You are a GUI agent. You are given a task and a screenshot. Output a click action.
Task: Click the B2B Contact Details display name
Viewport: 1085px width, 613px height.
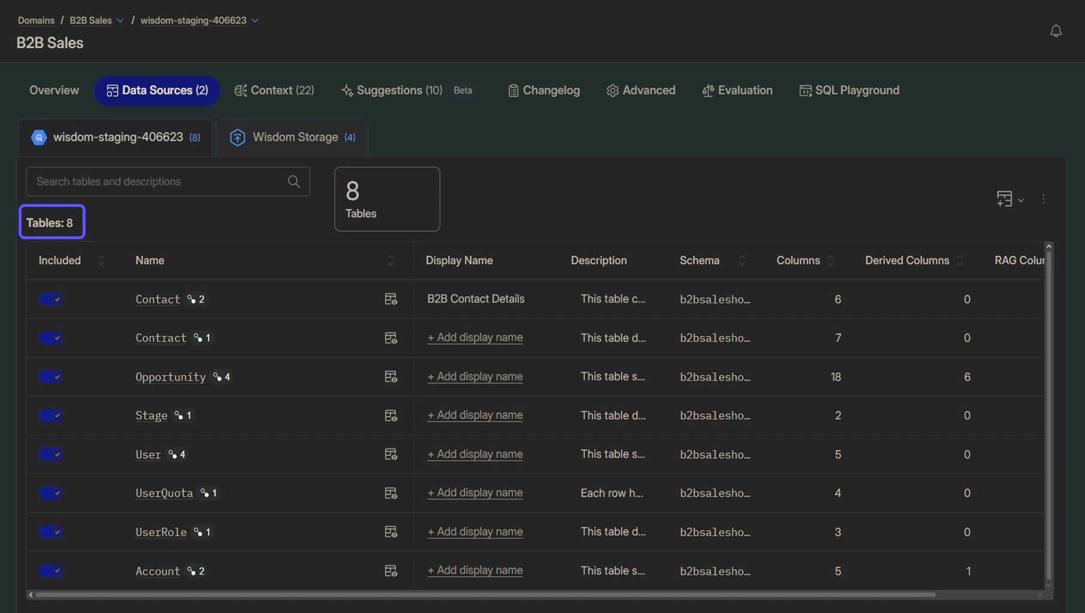coord(476,298)
